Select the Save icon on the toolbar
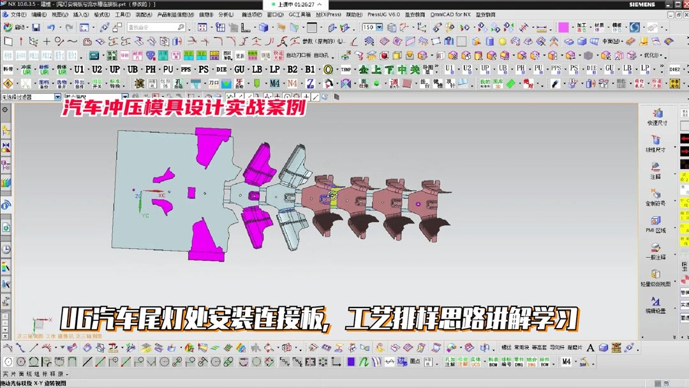Viewport: 689px width, 388px height. [36, 27]
